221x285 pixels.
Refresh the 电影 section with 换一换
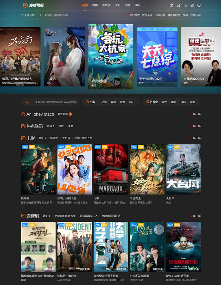pos(195,138)
